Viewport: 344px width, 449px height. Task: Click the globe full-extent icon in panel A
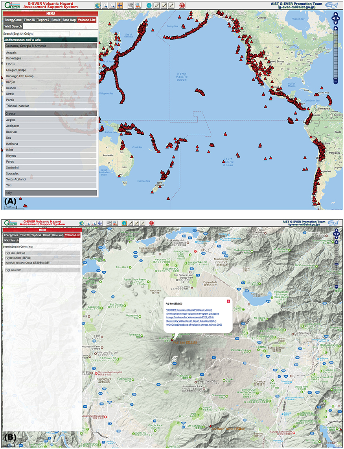(x=98, y=5)
